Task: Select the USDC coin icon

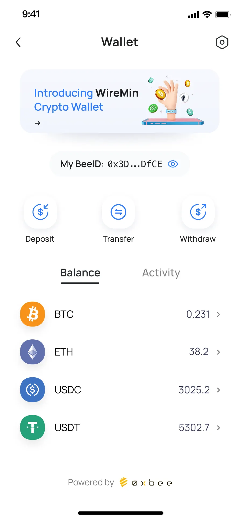Action: tap(33, 389)
